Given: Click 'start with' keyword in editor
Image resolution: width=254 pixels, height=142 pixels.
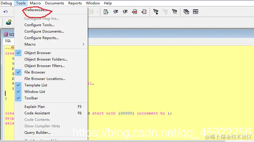Looking at the screenshot, I should pyautogui.click(x=104, y=113).
